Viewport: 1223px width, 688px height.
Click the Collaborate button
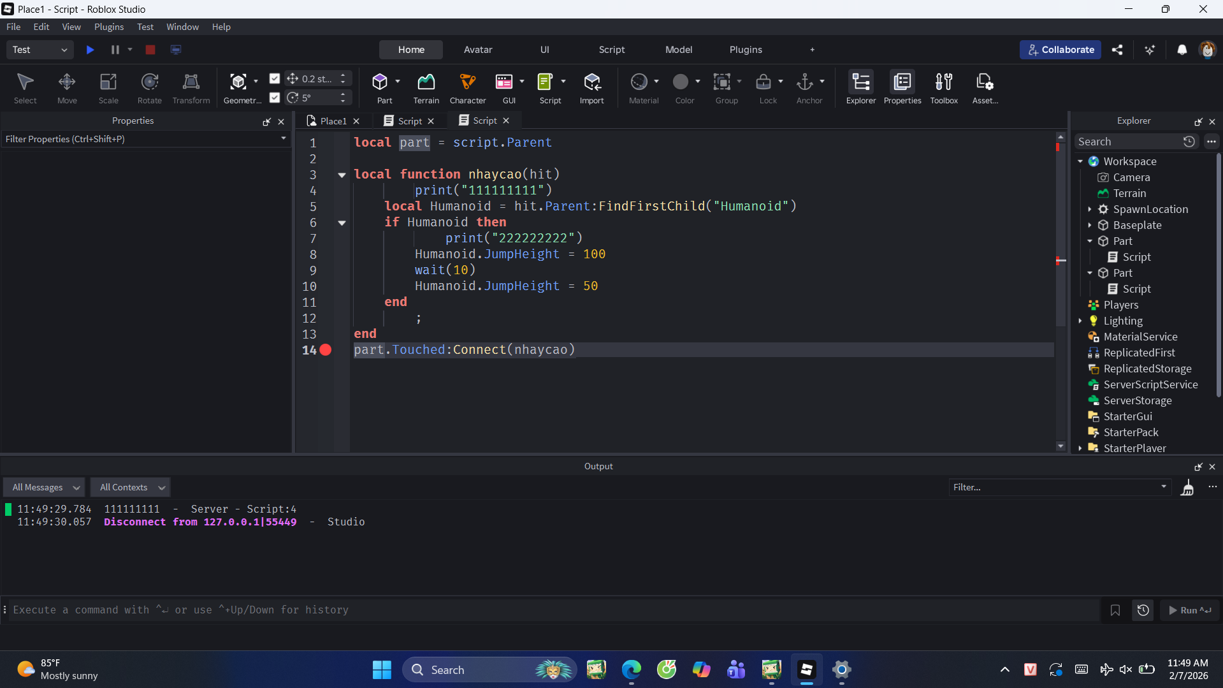(x=1060, y=50)
